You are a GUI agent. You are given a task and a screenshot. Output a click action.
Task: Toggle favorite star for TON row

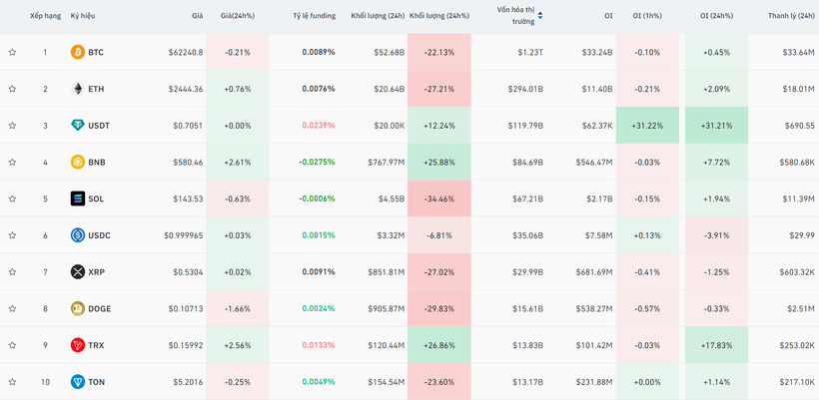(12, 382)
